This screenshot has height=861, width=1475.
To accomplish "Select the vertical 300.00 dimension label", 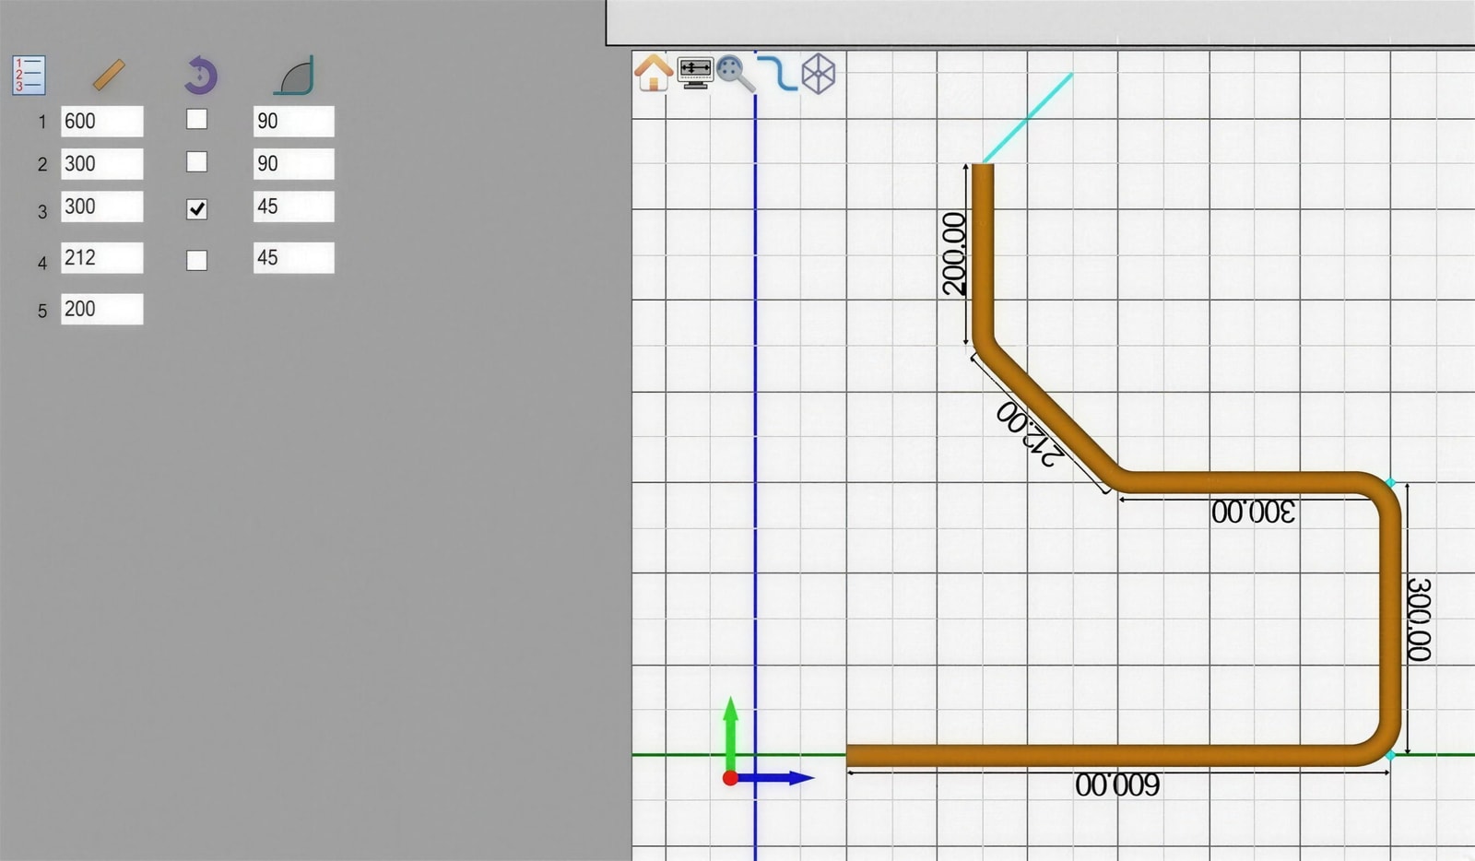I will (1419, 619).
